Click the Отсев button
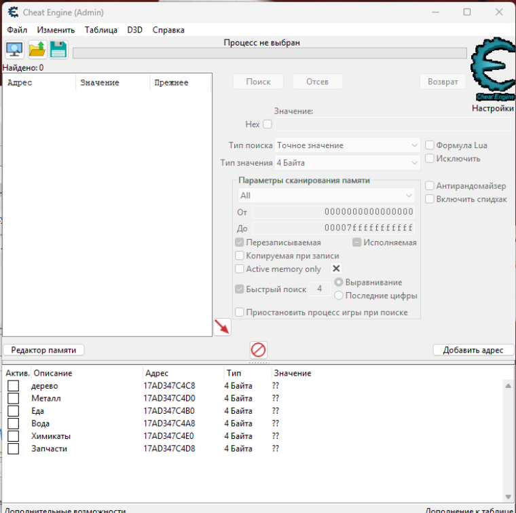The height and width of the screenshot is (513, 516). click(317, 82)
